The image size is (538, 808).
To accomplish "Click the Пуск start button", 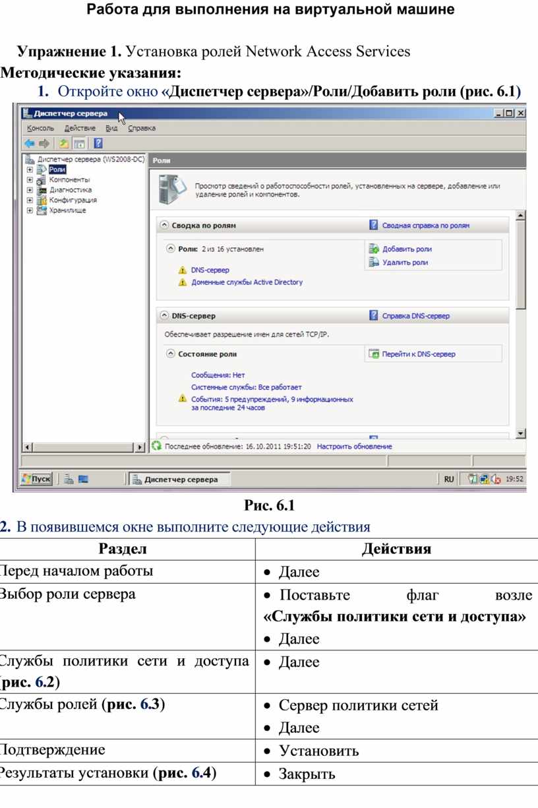I will pos(36,480).
